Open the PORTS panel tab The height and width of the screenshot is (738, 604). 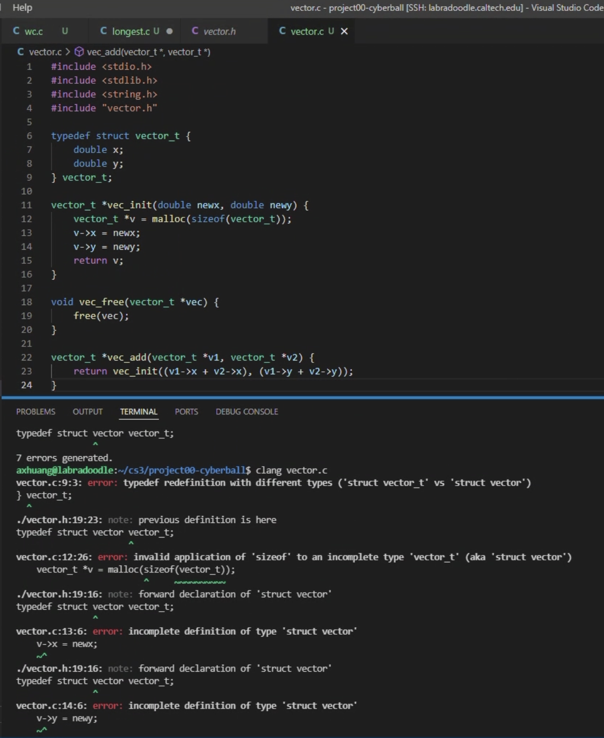(x=186, y=412)
